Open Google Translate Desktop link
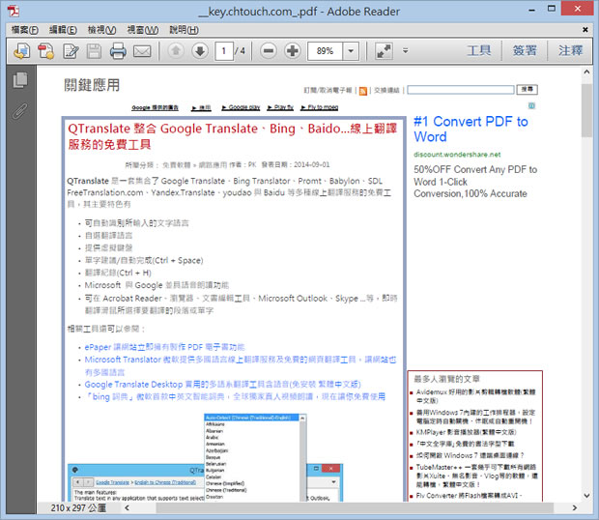The height and width of the screenshot is (520, 599). (223, 385)
